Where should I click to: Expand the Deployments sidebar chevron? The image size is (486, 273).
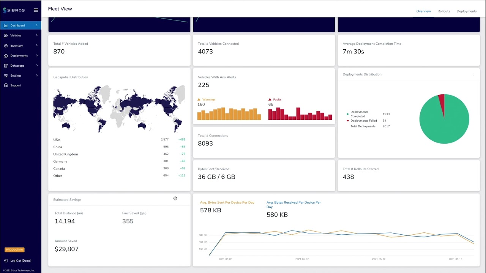pos(37,55)
